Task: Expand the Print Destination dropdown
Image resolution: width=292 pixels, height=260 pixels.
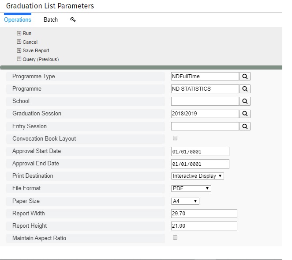Action: click(198, 176)
